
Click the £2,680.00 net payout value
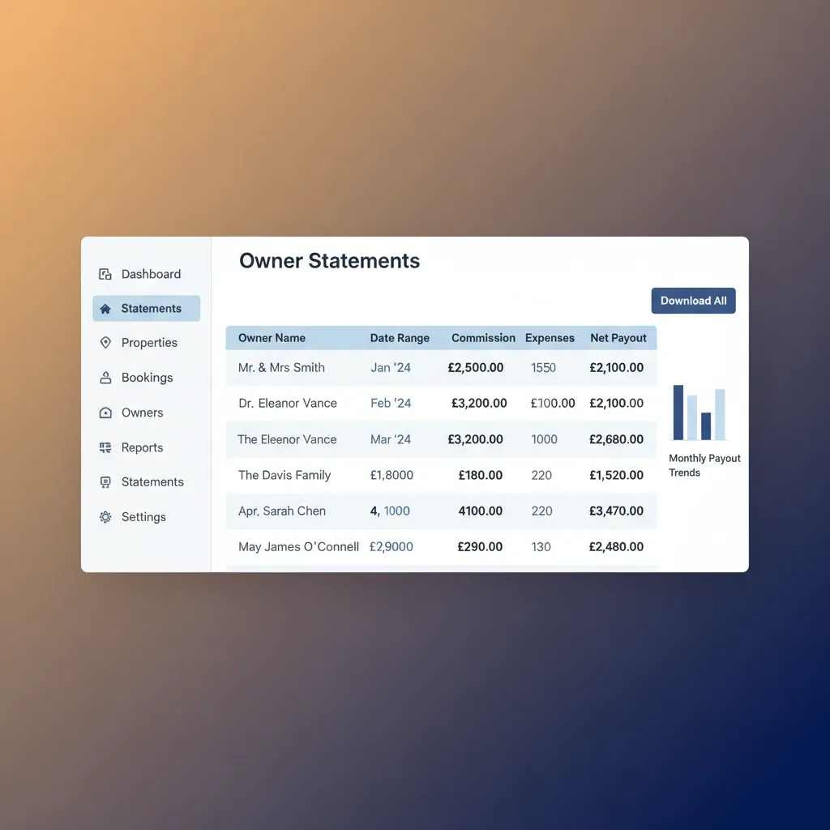point(616,439)
